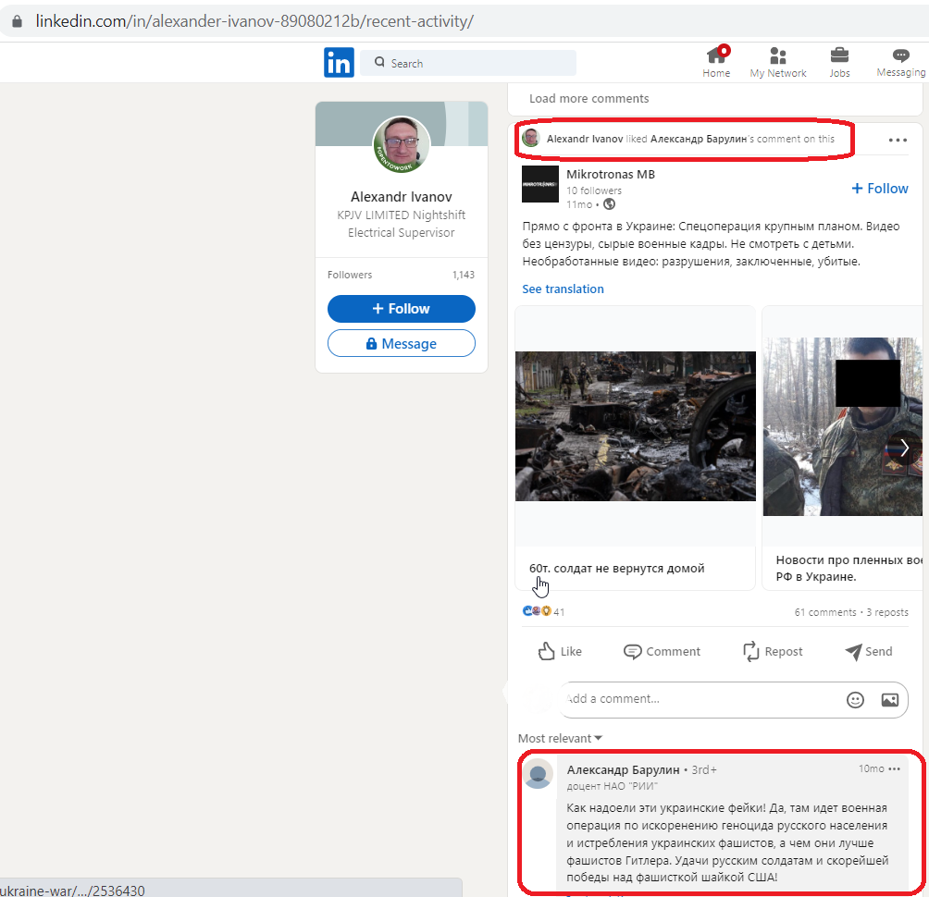The width and height of the screenshot is (929, 897).
Task: Like the Mikrotronas MB post
Action: (x=559, y=651)
